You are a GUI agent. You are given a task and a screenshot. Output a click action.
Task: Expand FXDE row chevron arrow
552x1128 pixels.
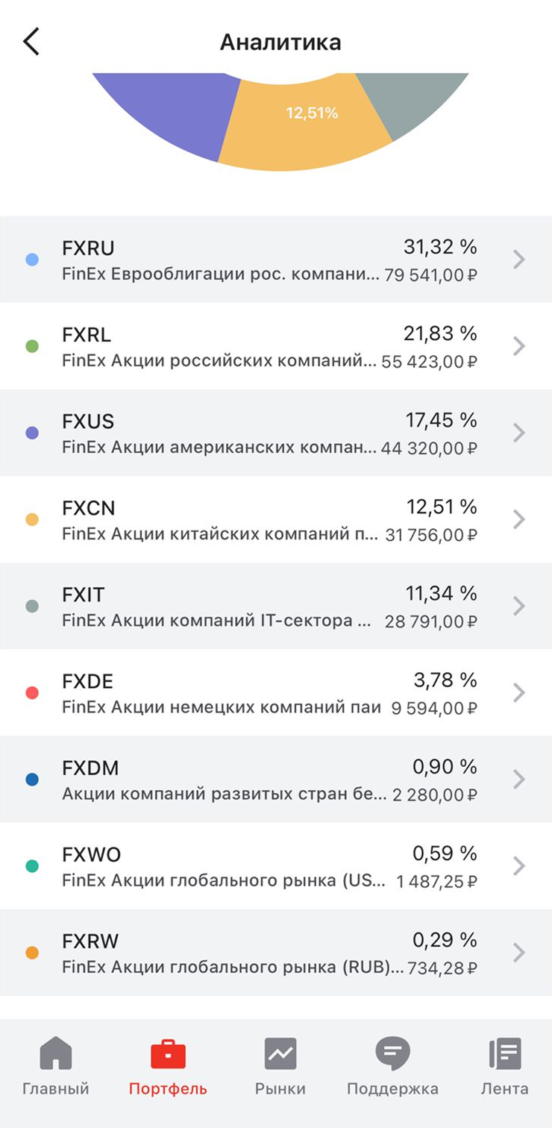tap(519, 693)
